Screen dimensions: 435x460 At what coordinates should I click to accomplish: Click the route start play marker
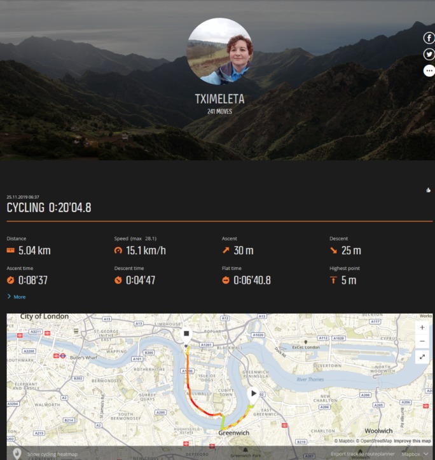point(253,395)
